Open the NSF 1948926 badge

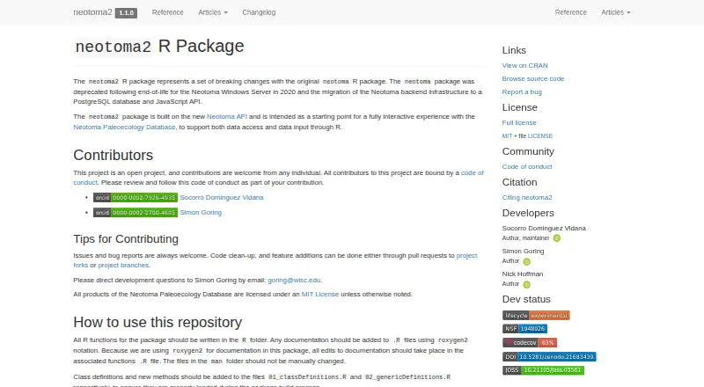point(524,329)
